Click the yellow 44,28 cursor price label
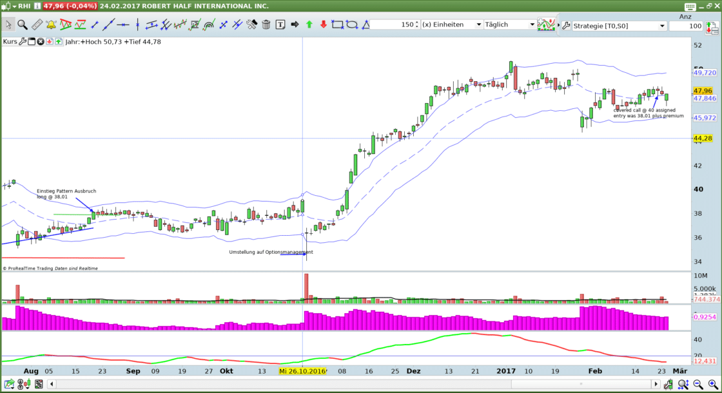Image resolution: width=722 pixels, height=393 pixels. (703, 138)
